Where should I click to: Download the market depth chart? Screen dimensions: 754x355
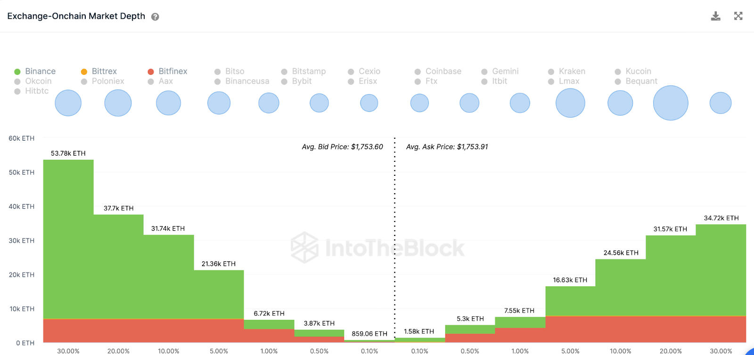point(715,16)
